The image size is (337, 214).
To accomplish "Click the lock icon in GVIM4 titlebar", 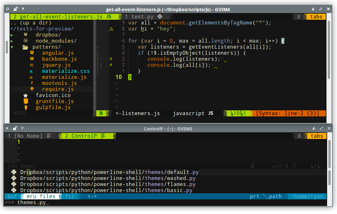I will 16,9.
